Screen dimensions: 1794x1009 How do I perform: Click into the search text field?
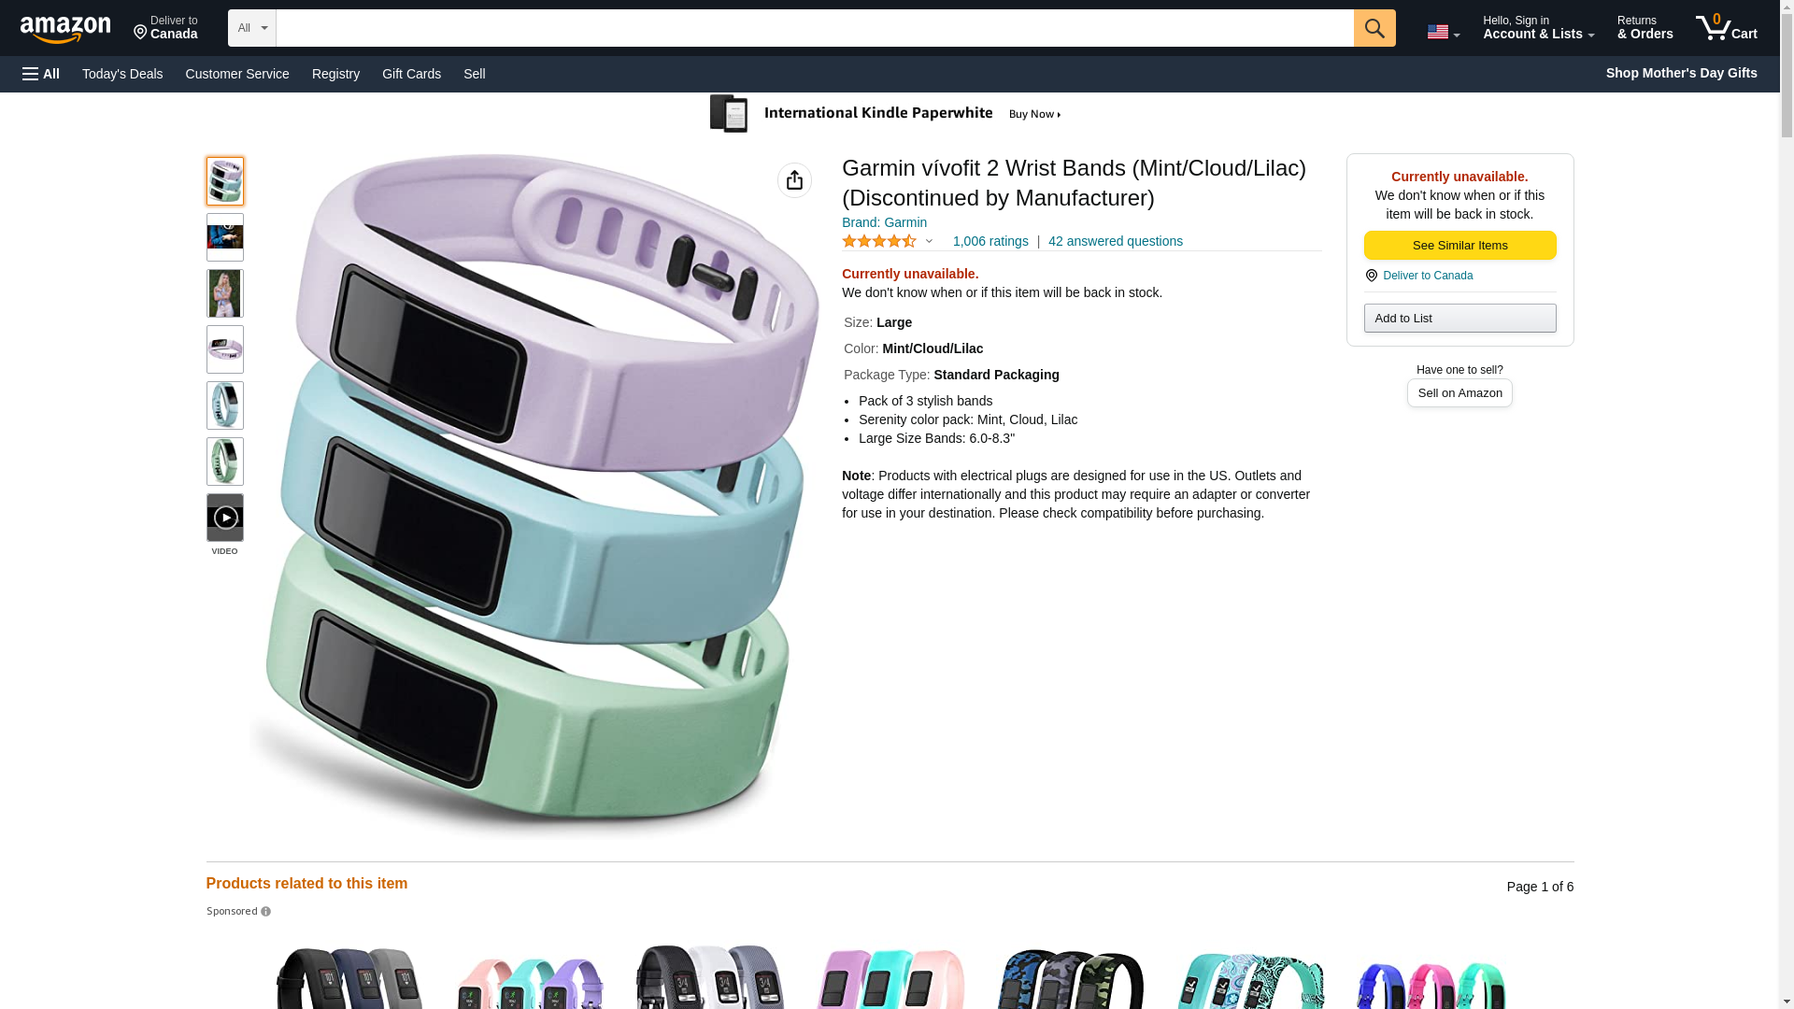[x=814, y=28]
